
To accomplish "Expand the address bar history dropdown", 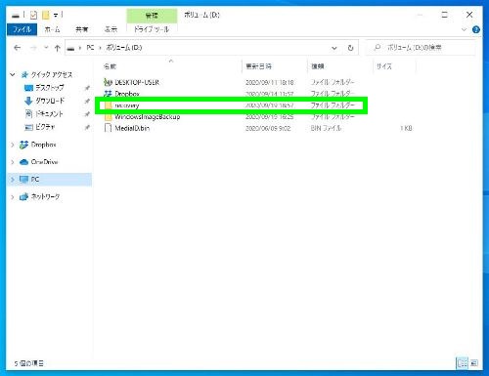I will coord(334,48).
